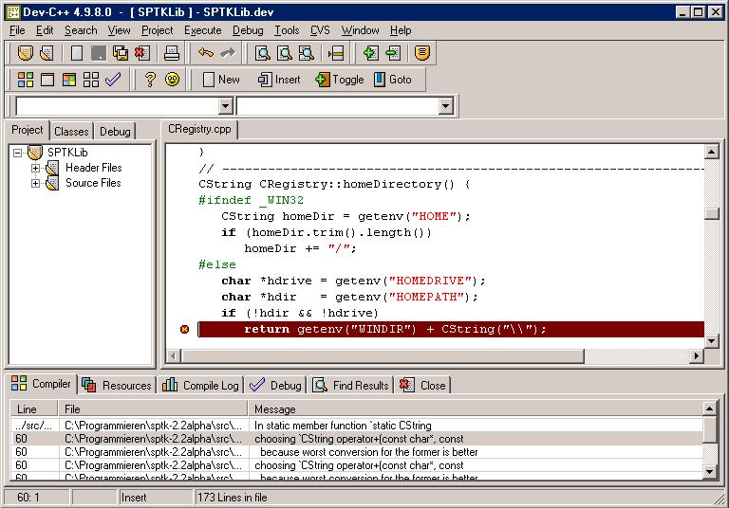
Task: Click the Rebuild All grid icon
Action: (x=91, y=80)
